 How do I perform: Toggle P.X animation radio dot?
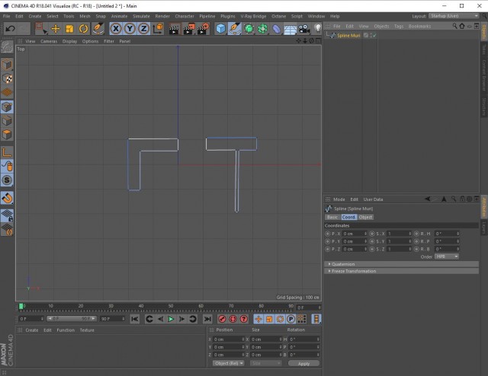tap(327, 234)
